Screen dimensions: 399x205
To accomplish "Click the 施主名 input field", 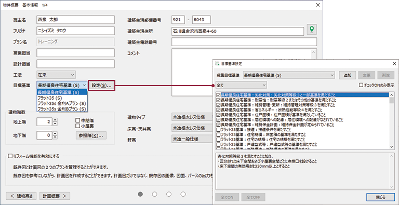I will (x=75, y=20).
